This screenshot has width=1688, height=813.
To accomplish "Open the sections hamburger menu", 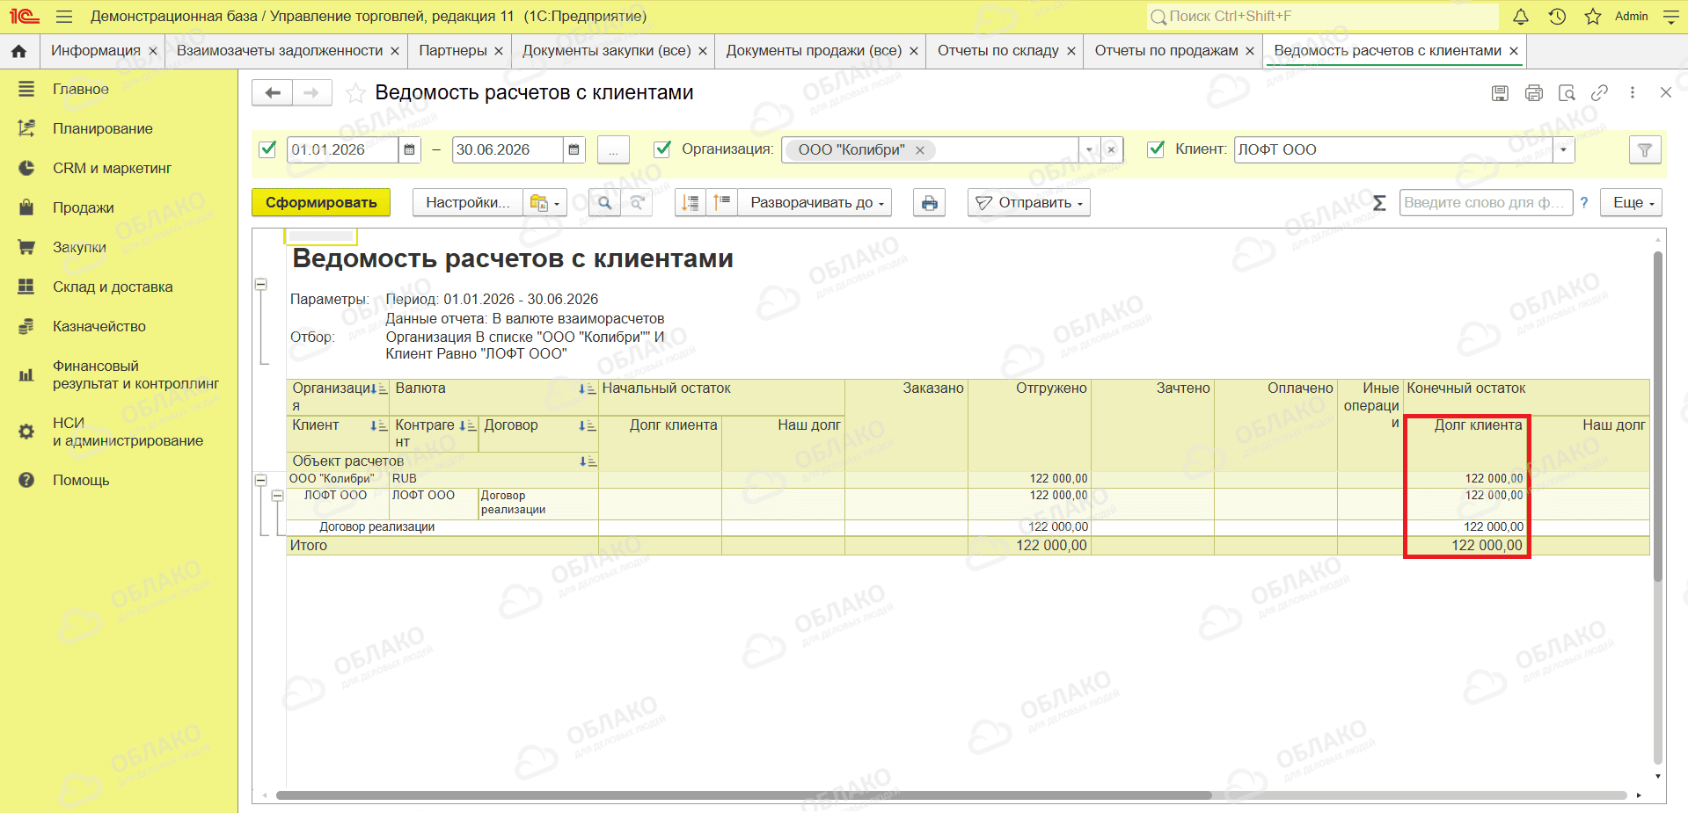I will [63, 17].
